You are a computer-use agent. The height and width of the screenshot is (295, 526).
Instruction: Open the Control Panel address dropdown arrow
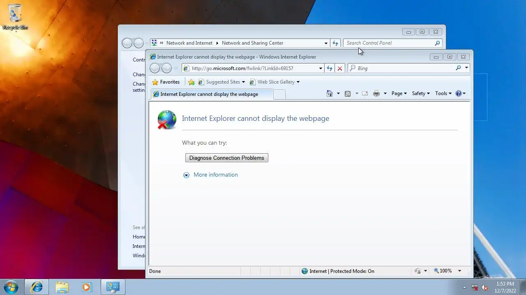[x=326, y=43]
